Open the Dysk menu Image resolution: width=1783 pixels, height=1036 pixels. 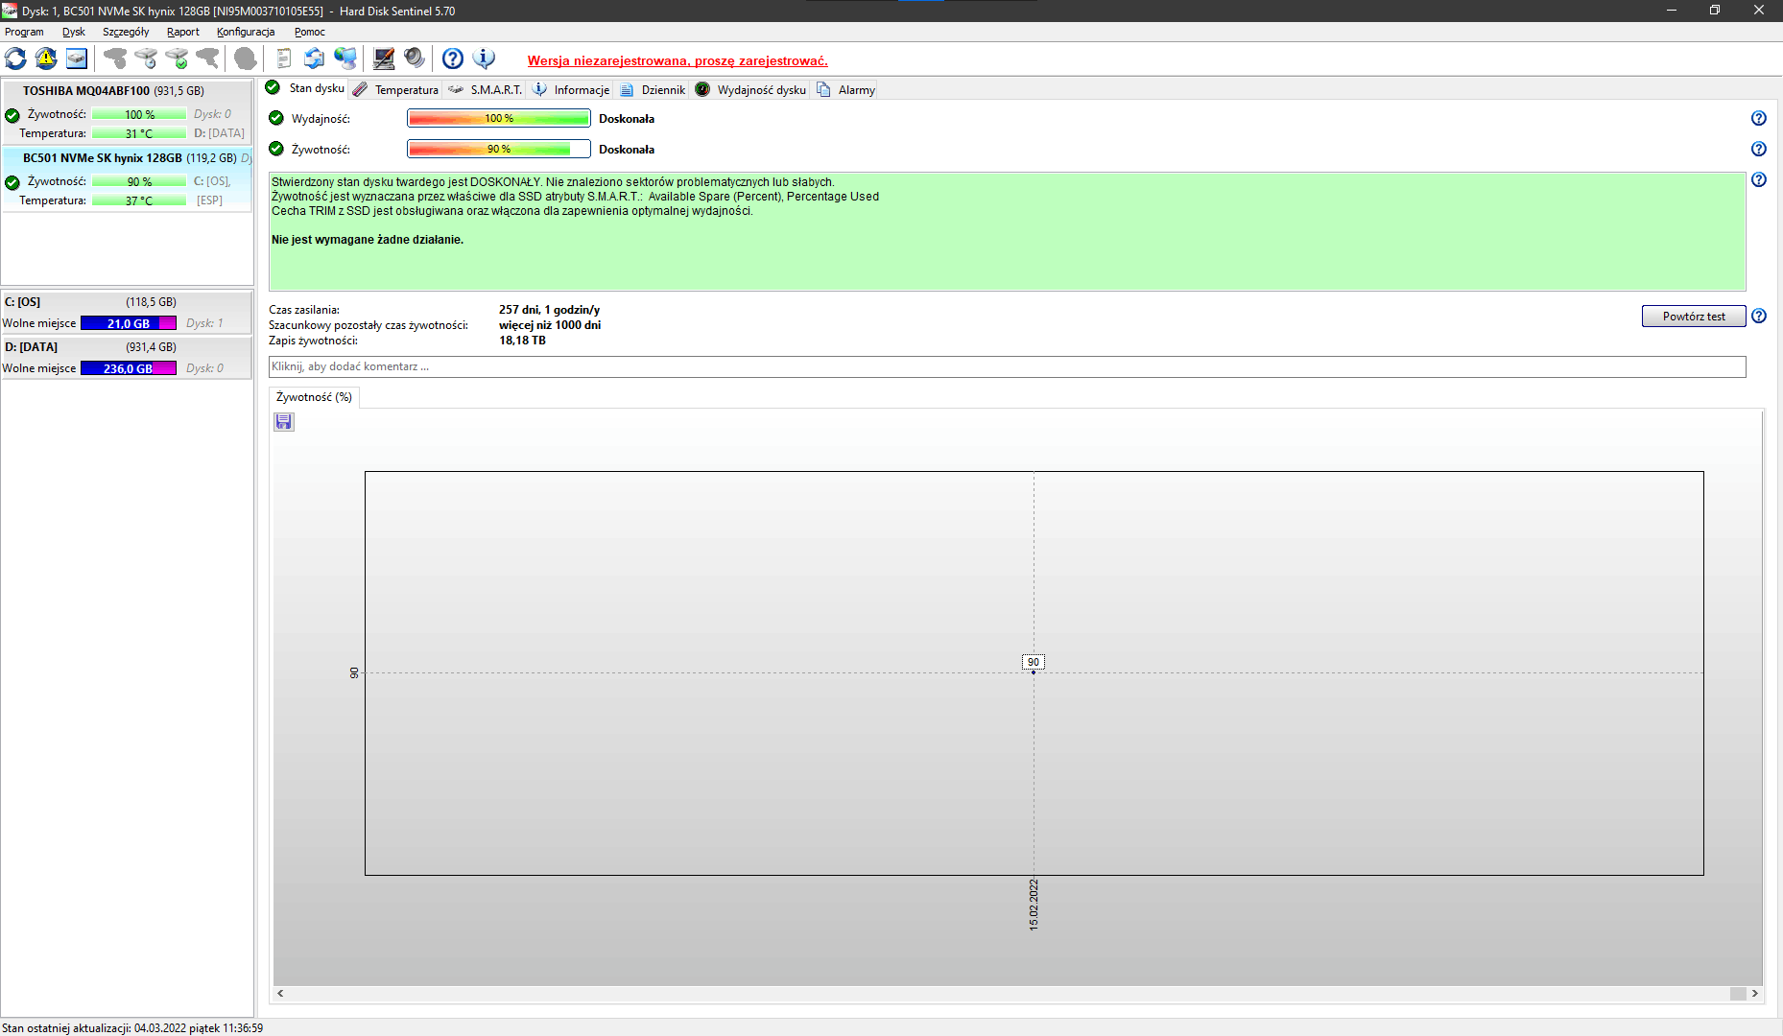point(74,32)
